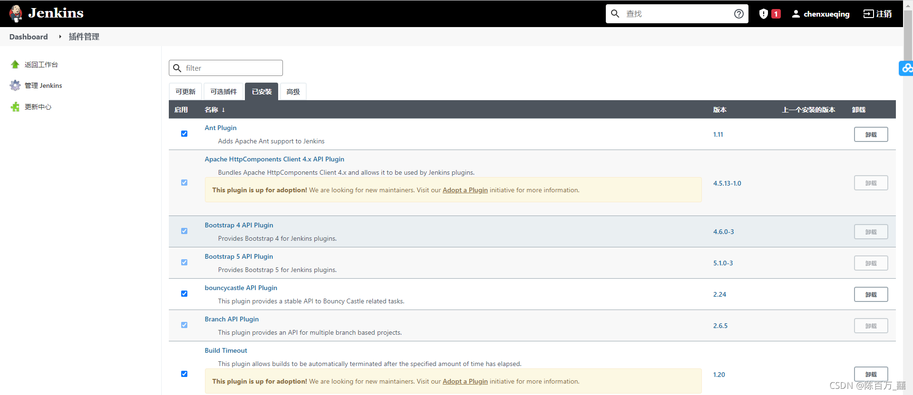Switch to the 可选插件 tab

coord(223,92)
